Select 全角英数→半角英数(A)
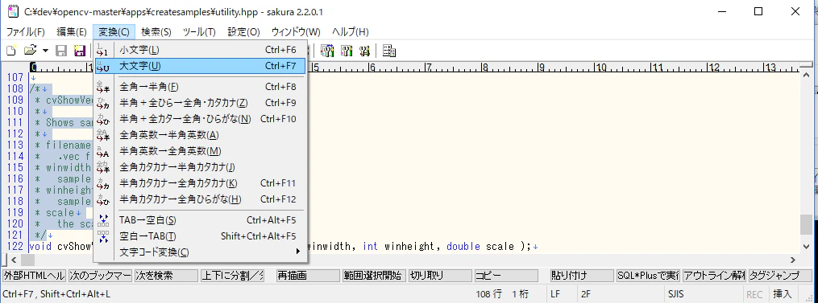Image resolution: width=818 pixels, height=303 pixels. [201, 135]
